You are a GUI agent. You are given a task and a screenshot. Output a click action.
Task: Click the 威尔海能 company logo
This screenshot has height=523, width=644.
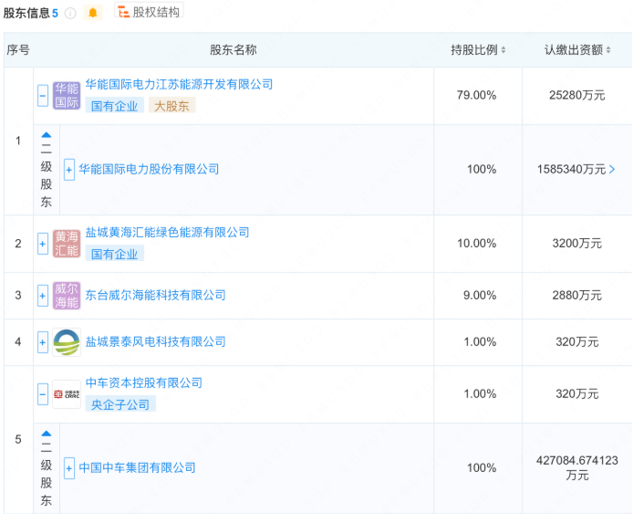(67, 296)
